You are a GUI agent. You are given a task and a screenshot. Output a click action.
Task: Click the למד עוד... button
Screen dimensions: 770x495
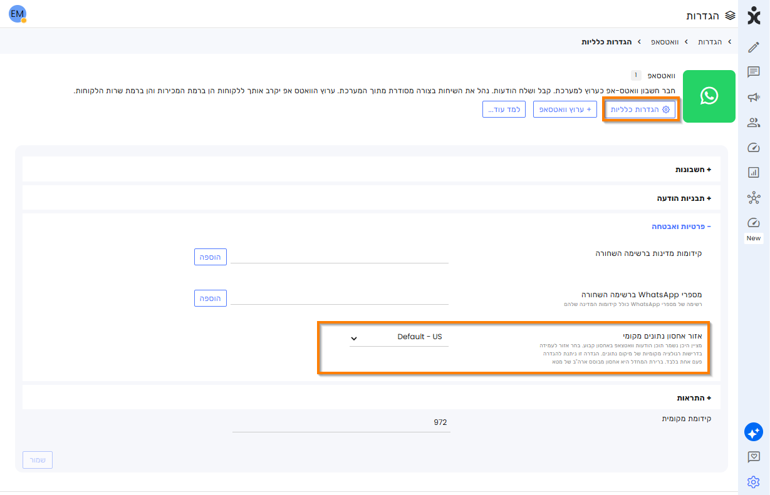tap(504, 109)
